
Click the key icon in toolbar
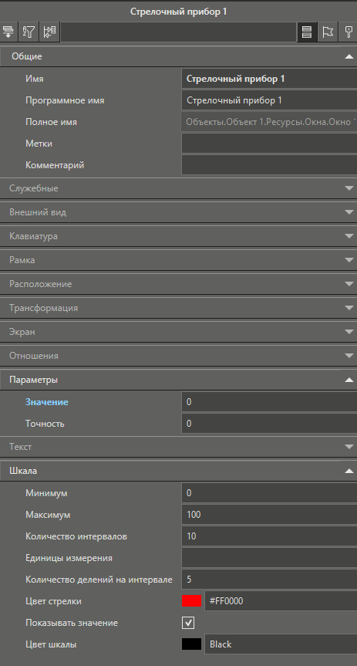point(349,32)
